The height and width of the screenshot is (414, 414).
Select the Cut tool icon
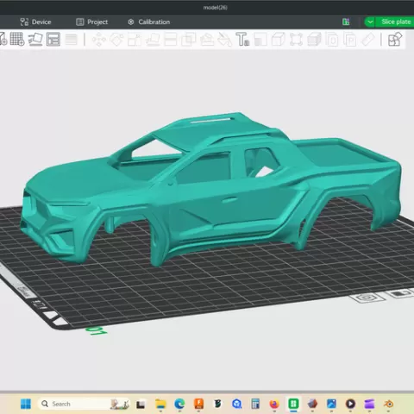click(171, 40)
